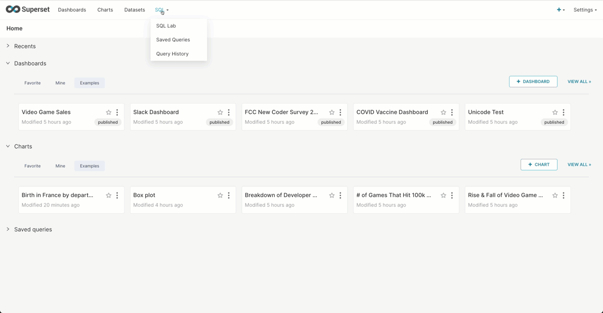Viewport: 603px width, 313px height.
Task: Click the Superset logo
Action: pyautogui.click(x=27, y=9)
